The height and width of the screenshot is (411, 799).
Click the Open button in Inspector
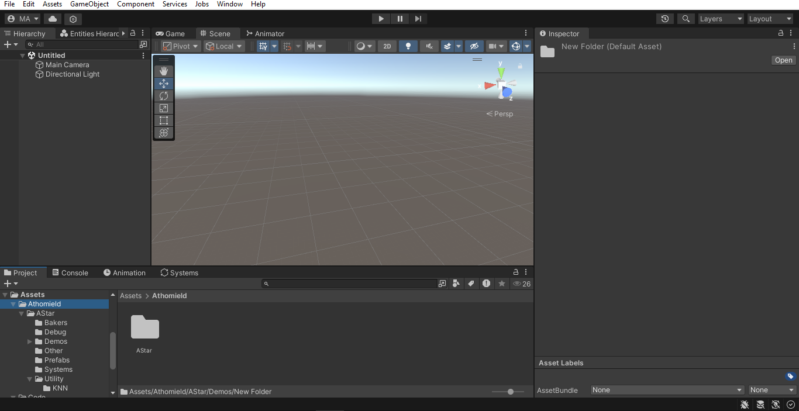(783, 60)
